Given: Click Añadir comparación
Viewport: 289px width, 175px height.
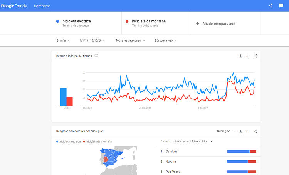Looking at the screenshot, I should 219,24.
